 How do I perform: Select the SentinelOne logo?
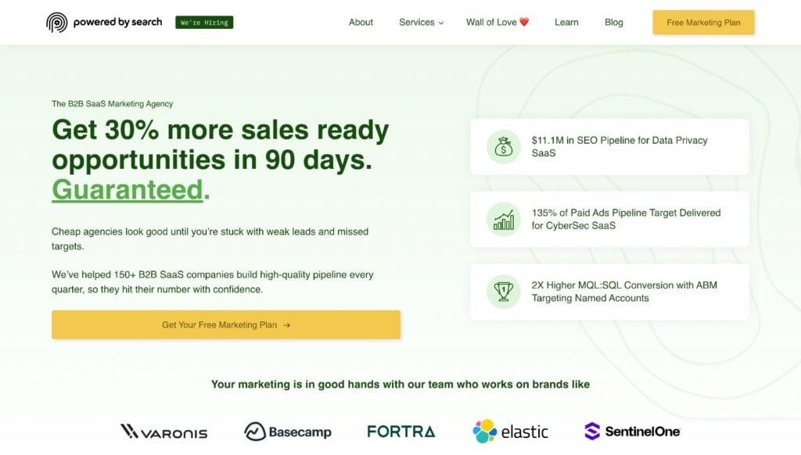[632, 431]
